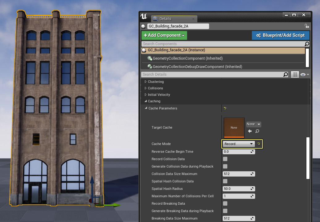320x222 pixels.
Task: Switch to the Details tab
Action: [165, 19]
